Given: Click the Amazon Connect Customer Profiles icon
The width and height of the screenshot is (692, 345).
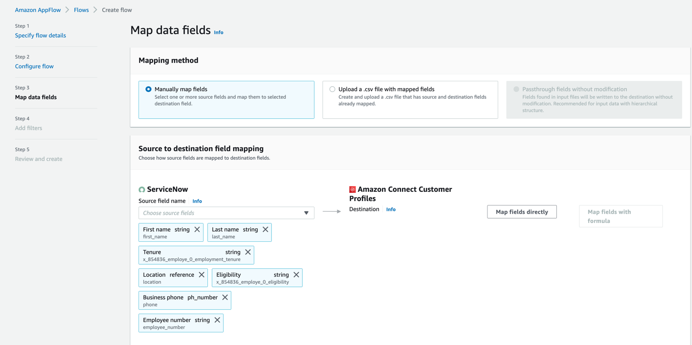Looking at the screenshot, I should [x=352, y=189].
